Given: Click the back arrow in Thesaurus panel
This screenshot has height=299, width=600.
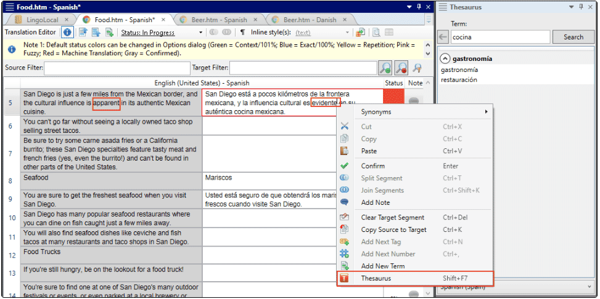Looking at the screenshot, I should coord(443,37).
